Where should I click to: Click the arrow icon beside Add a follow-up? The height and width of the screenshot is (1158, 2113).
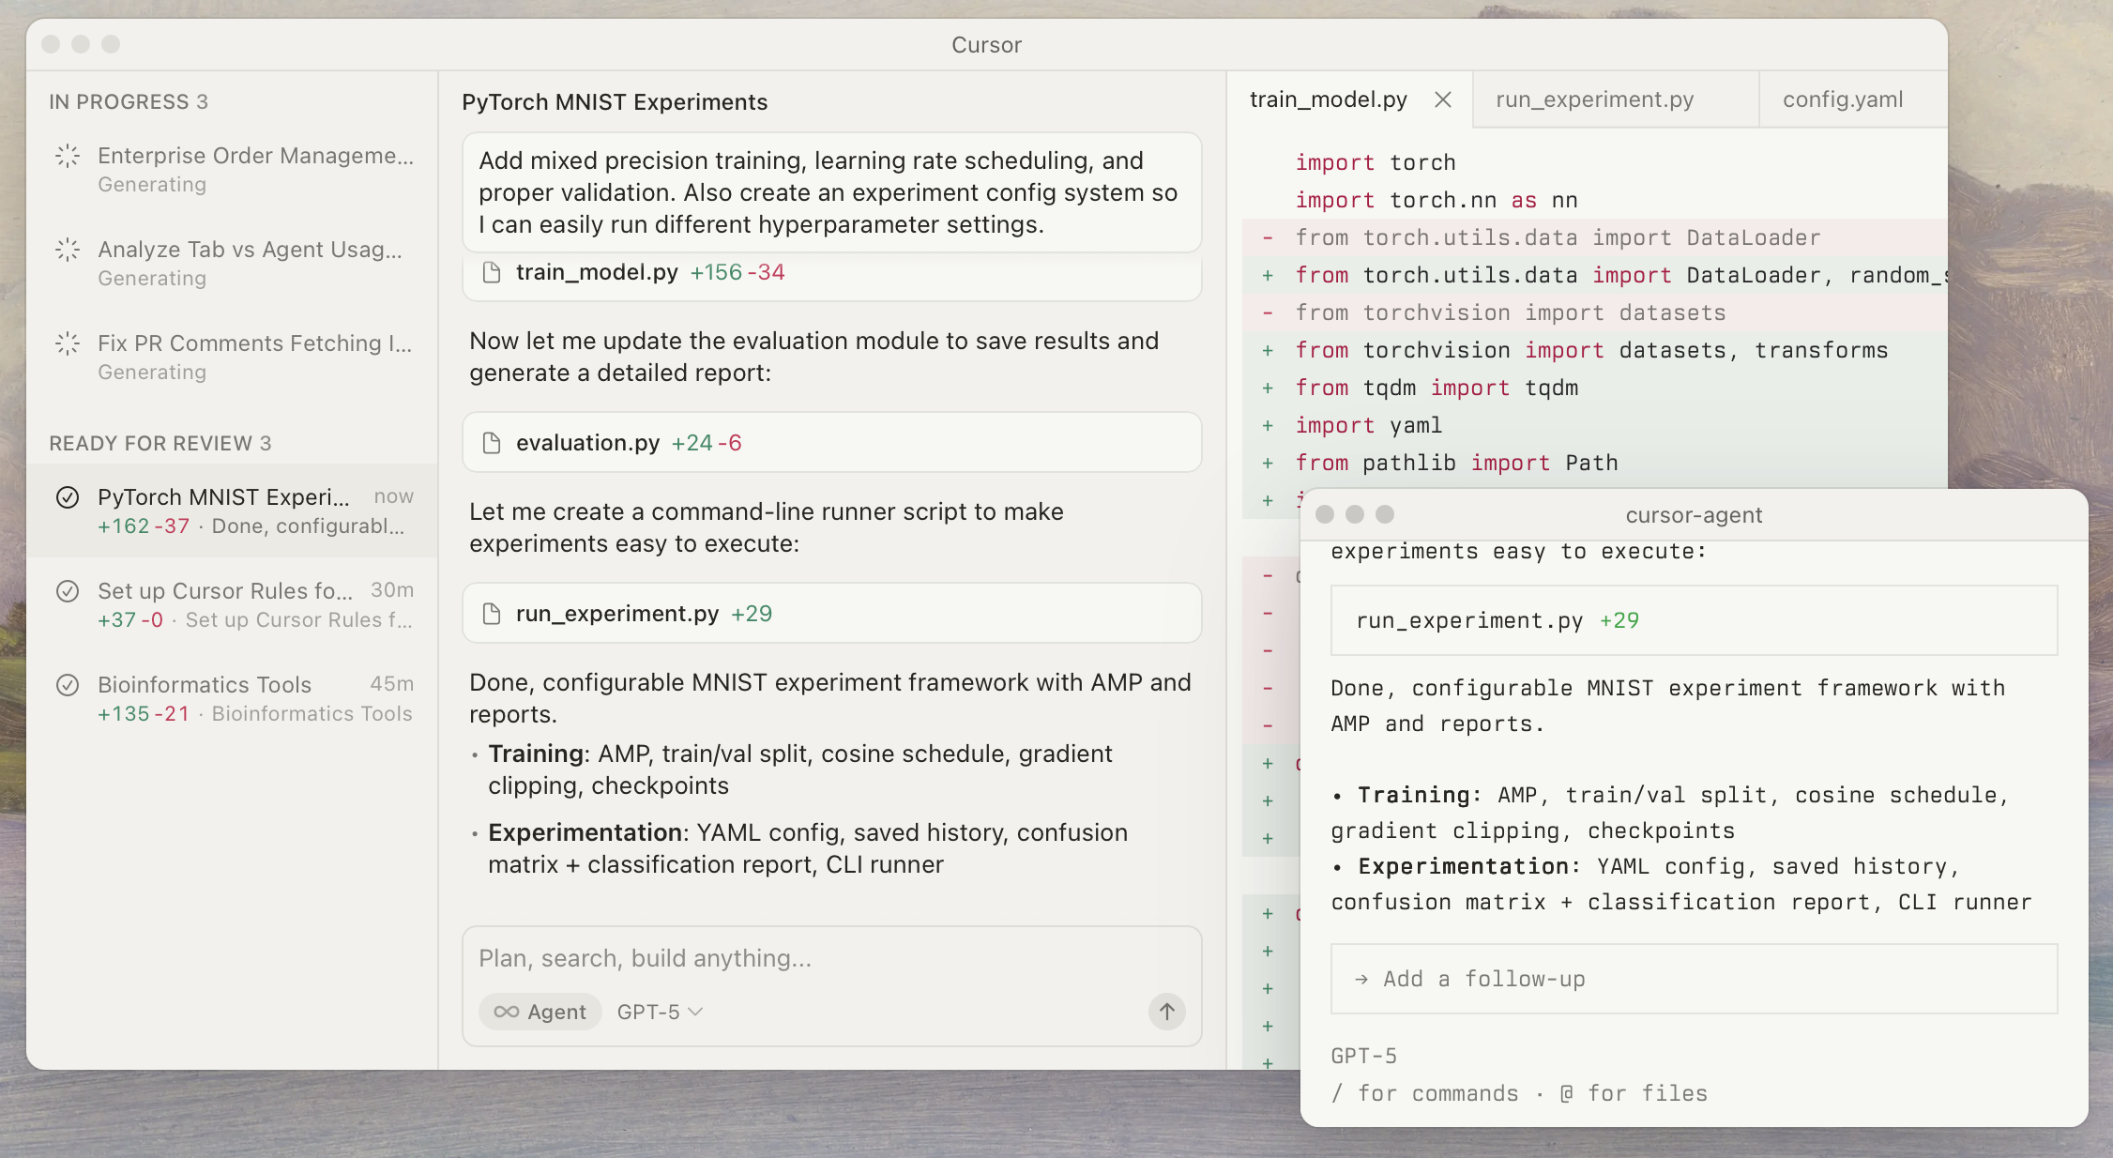pyautogui.click(x=1361, y=980)
